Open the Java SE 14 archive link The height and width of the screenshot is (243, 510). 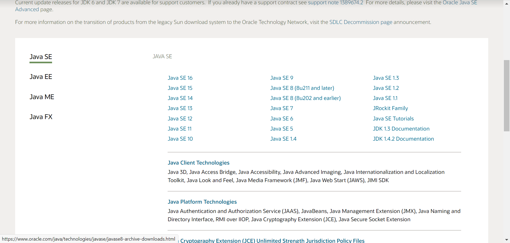[x=180, y=98]
